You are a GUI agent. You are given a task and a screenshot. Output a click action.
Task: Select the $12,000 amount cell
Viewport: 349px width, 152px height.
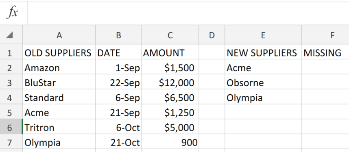[x=170, y=83]
